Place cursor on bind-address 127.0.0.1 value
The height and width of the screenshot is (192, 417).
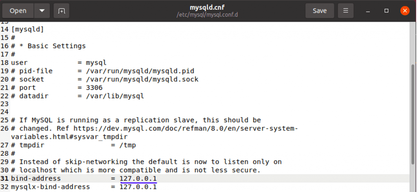coord(138,179)
